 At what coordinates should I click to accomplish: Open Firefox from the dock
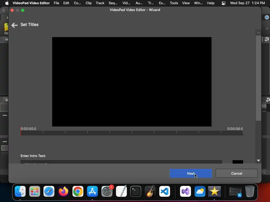tap(63, 191)
